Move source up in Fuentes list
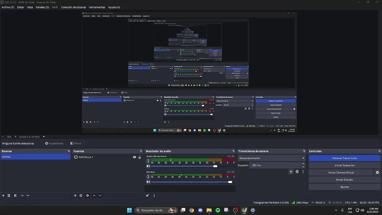 pos(94,196)
